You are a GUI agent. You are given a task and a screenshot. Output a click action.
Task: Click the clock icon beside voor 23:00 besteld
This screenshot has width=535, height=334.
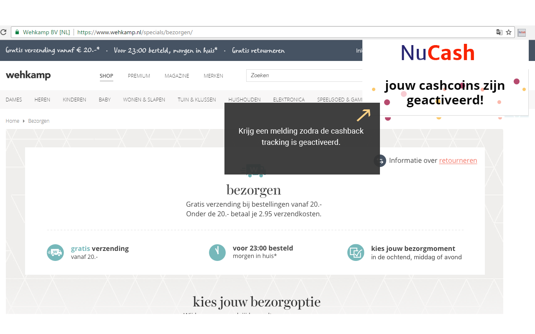(217, 253)
